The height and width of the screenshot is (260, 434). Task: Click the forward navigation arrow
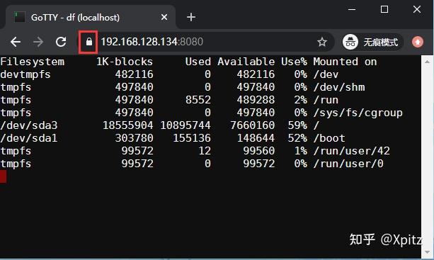38,42
